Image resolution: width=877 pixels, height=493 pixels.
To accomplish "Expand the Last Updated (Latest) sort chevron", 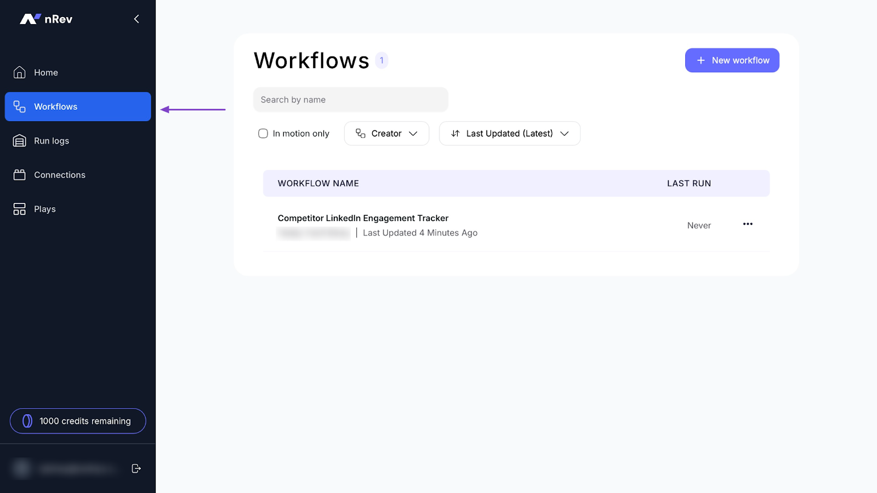I will (565, 133).
